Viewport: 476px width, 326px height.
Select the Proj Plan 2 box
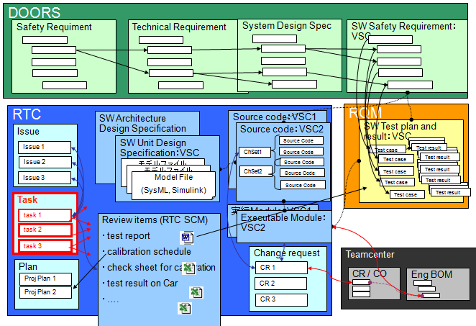click(x=45, y=292)
